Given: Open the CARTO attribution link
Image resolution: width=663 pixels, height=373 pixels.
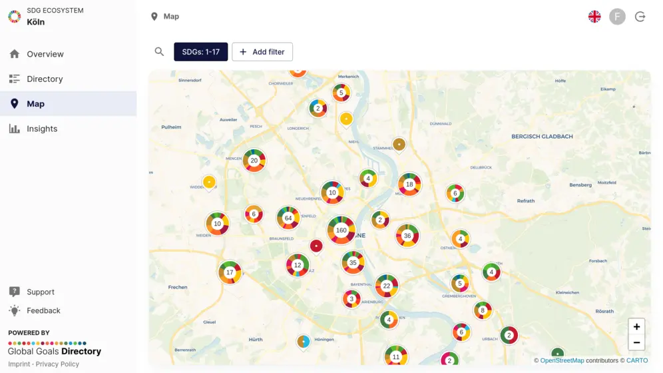Looking at the screenshot, I should 637,360.
